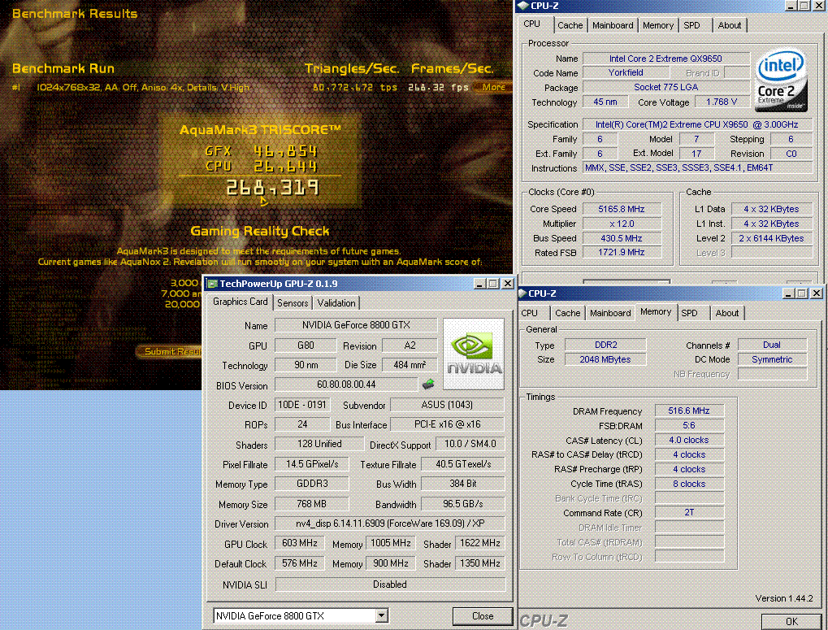Click the Core Speed value 5165.8 MHz
828x630 pixels.
[622, 209]
